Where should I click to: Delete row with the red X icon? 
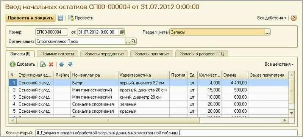51,65
